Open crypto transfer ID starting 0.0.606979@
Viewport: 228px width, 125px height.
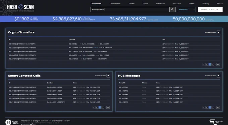22,55
